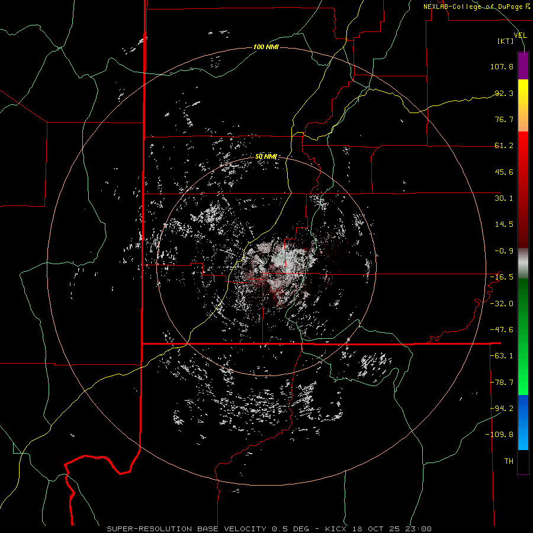The height and width of the screenshot is (533, 533).
Task: Pick the yellow segment of the velocity scale
Action: point(523,105)
